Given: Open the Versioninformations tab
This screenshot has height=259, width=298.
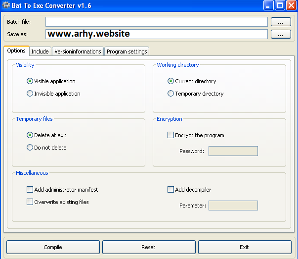Looking at the screenshot, I should tap(78, 52).
